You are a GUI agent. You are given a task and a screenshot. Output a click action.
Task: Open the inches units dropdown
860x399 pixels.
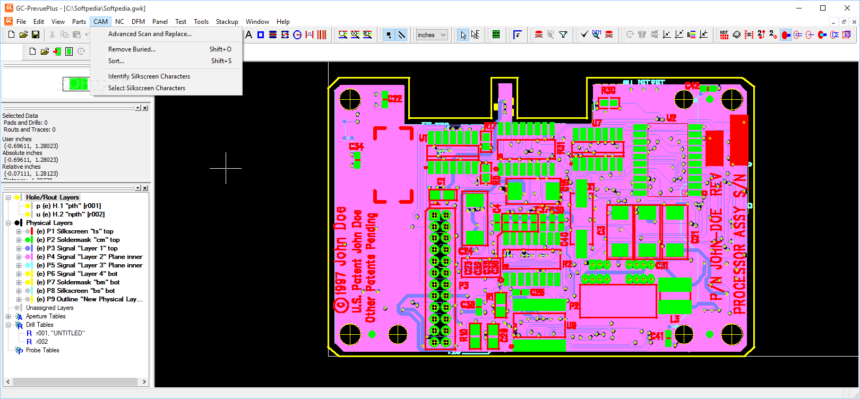tap(432, 35)
